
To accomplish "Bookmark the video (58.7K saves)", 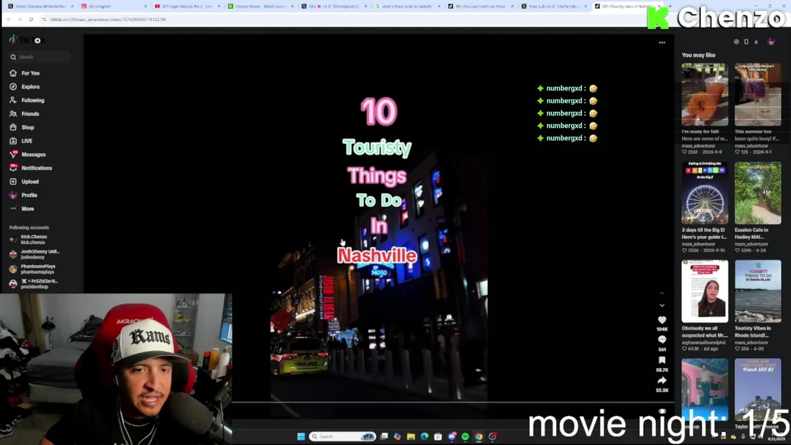I will coord(662,360).
